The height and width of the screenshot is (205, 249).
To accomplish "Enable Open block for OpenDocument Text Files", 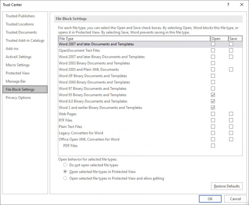I will point(213,50).
